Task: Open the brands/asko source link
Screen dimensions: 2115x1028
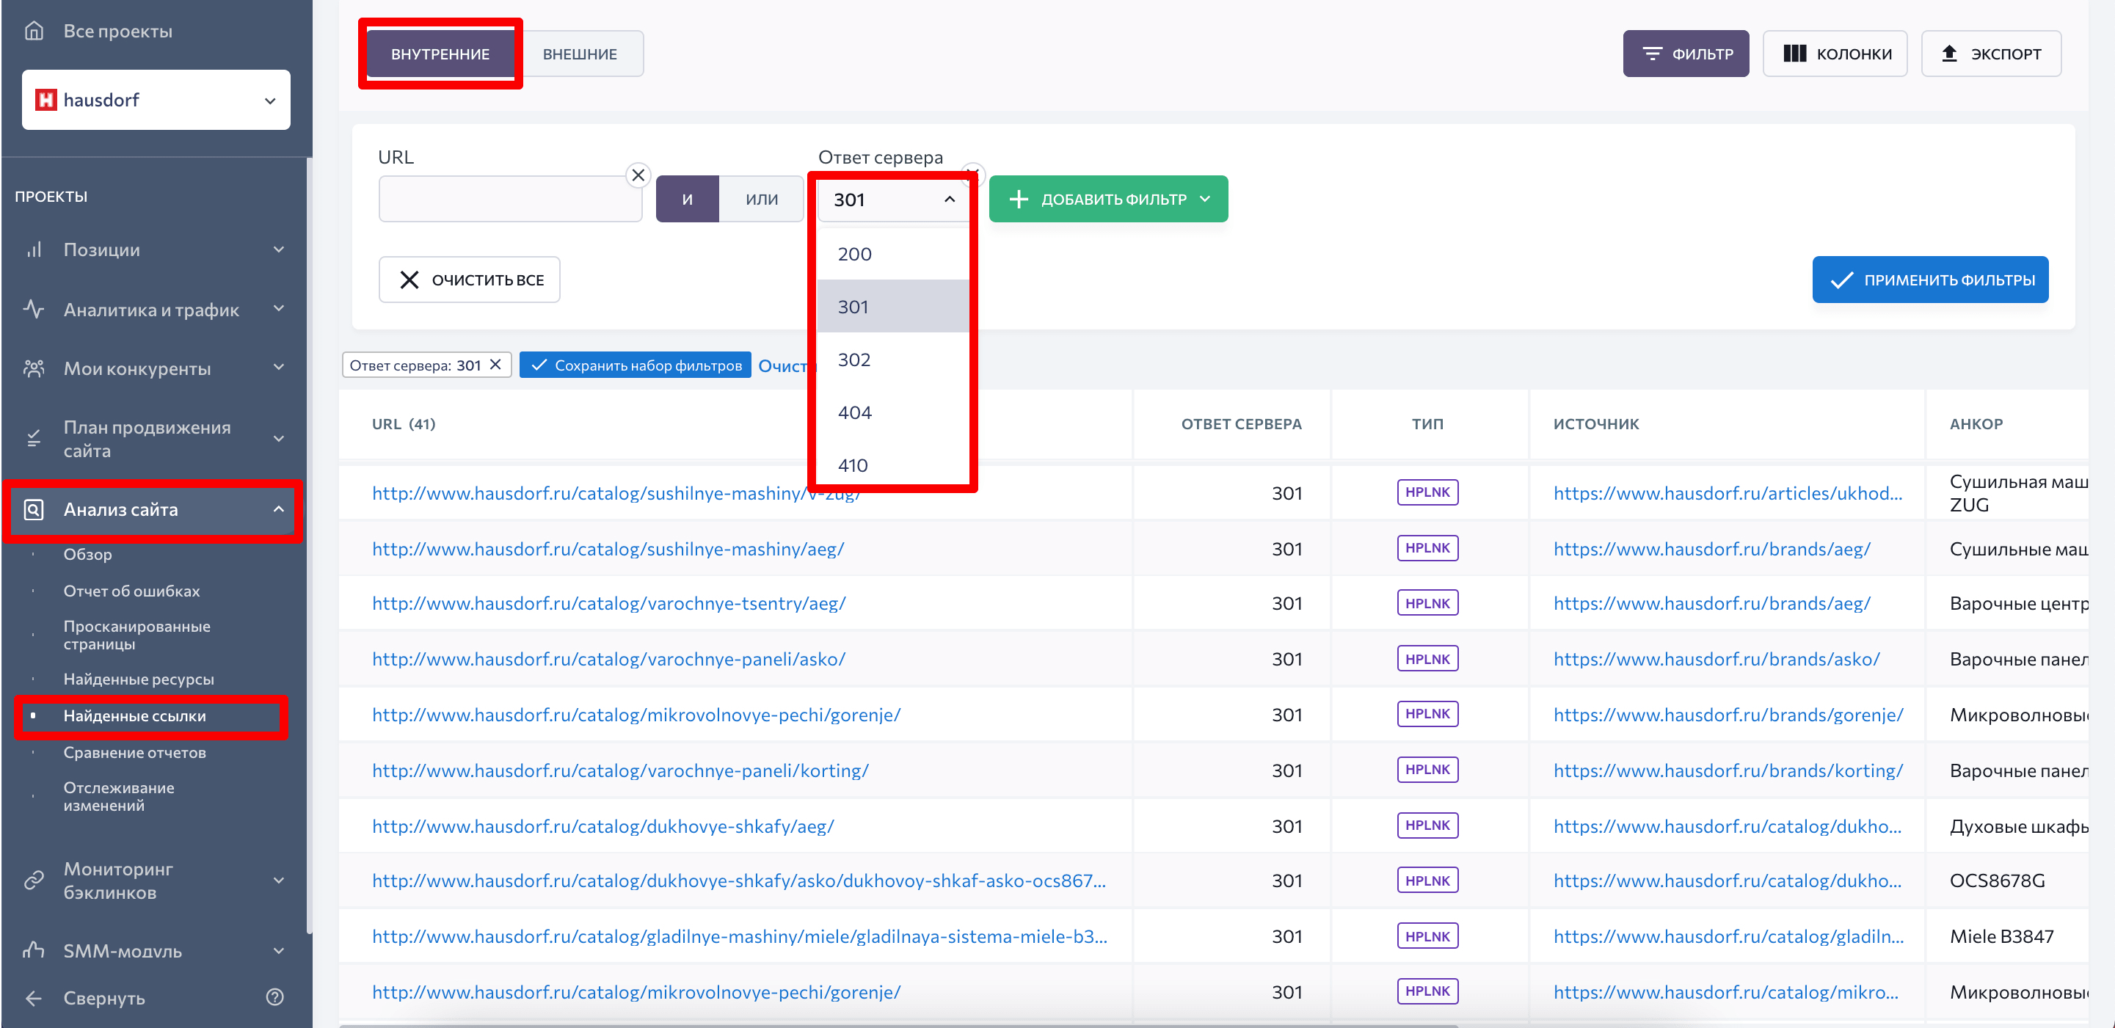Action: 1716,660
